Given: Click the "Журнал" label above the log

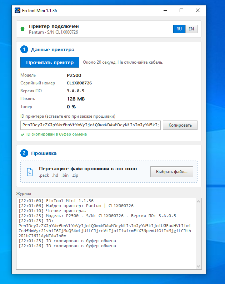Looking at the screenshot, I should tap(24, 194).
